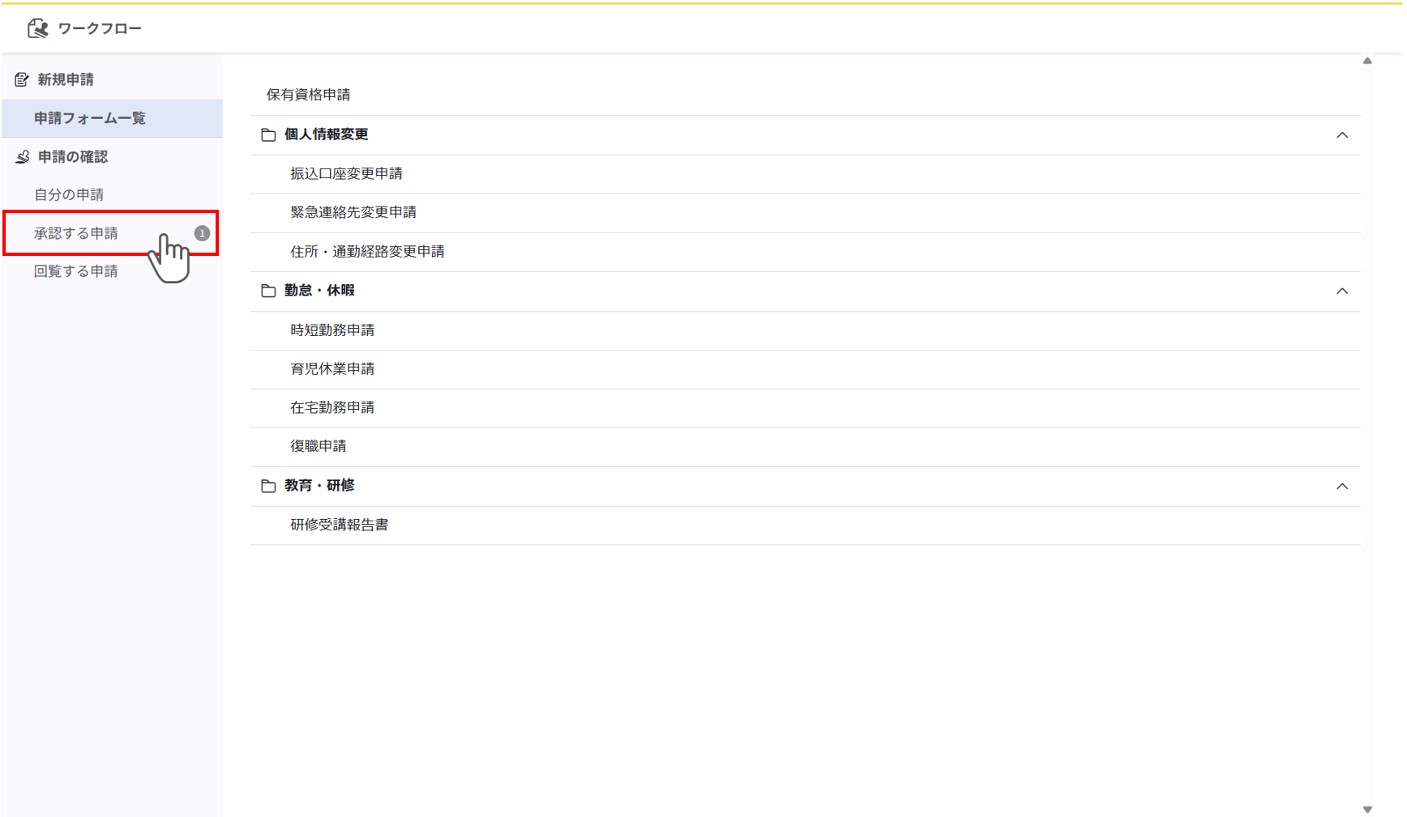Open the 住所・通勤経路変更申請 form
Image resolution: width=1407 pixels, height=817 pixels.
point(805,252)
